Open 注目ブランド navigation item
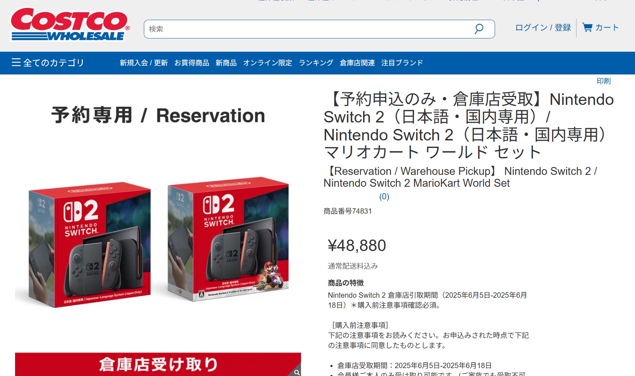Image resolution: width=635 pixels, height=376 pixels. [x=402, y=63]
